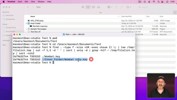Open the Terminal app menu

click(x=11, y=2)
